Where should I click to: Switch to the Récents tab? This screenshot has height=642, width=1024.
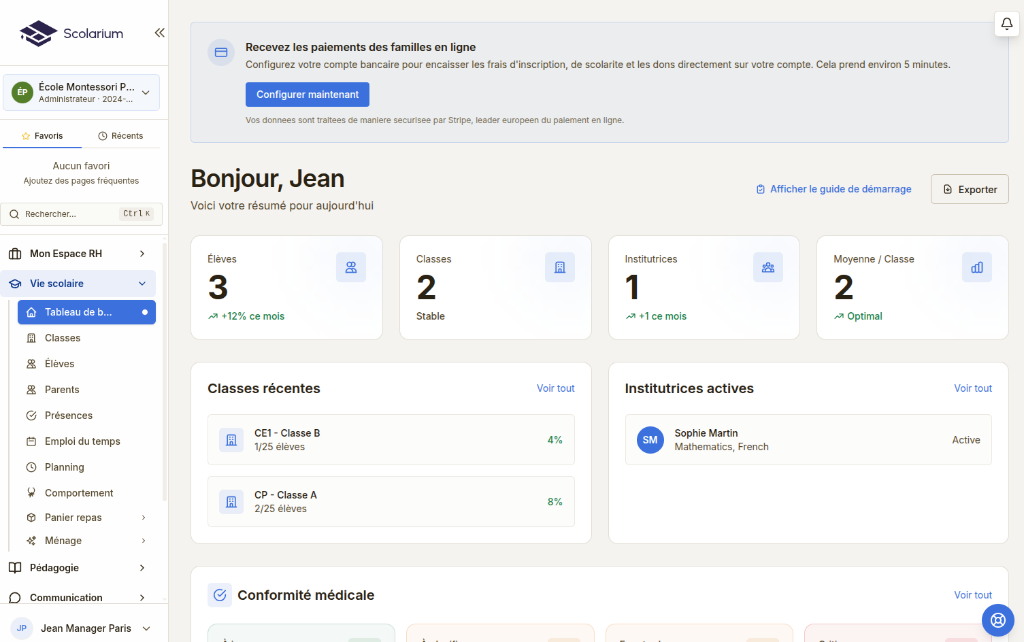[x=120, y=136]
